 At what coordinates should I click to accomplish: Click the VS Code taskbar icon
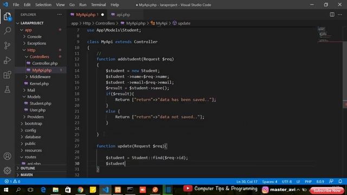[x=105, y=190]
